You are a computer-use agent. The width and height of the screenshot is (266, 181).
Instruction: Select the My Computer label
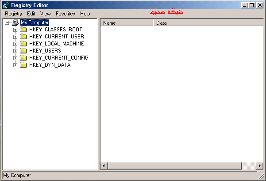pyautogui.click(x=35, y=23)
